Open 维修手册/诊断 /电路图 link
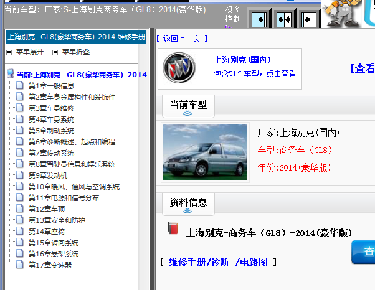The image size is (375, 290). [x=218, y=262]
